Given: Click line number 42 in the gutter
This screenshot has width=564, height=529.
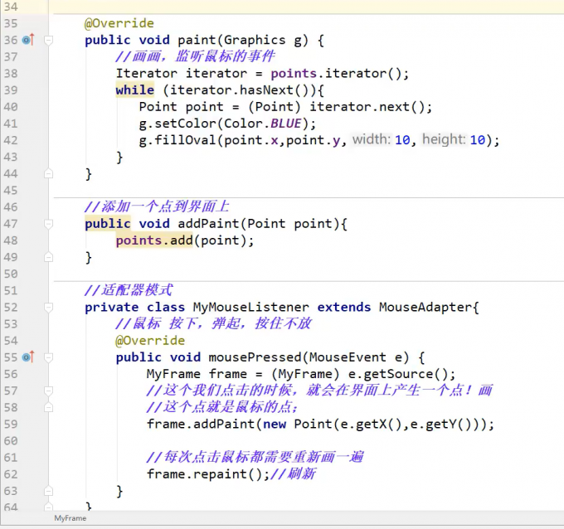Looking at the screenshot, I should pyautogui.click(x=11, y=140).
